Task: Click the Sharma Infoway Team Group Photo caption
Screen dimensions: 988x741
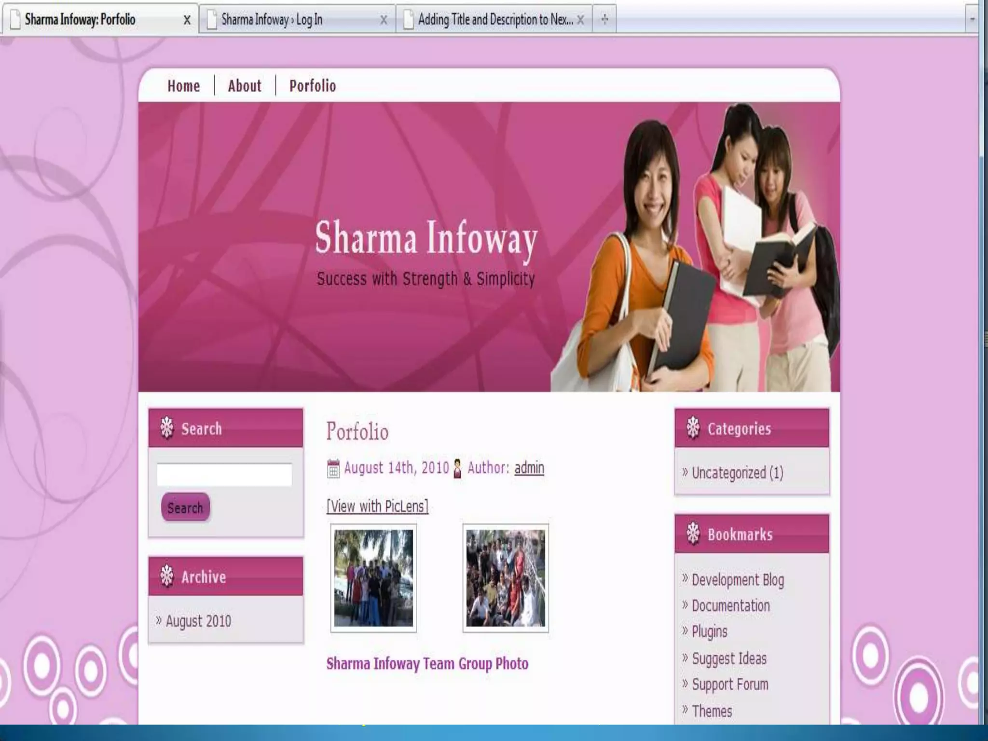Action: tap(427, 664)
